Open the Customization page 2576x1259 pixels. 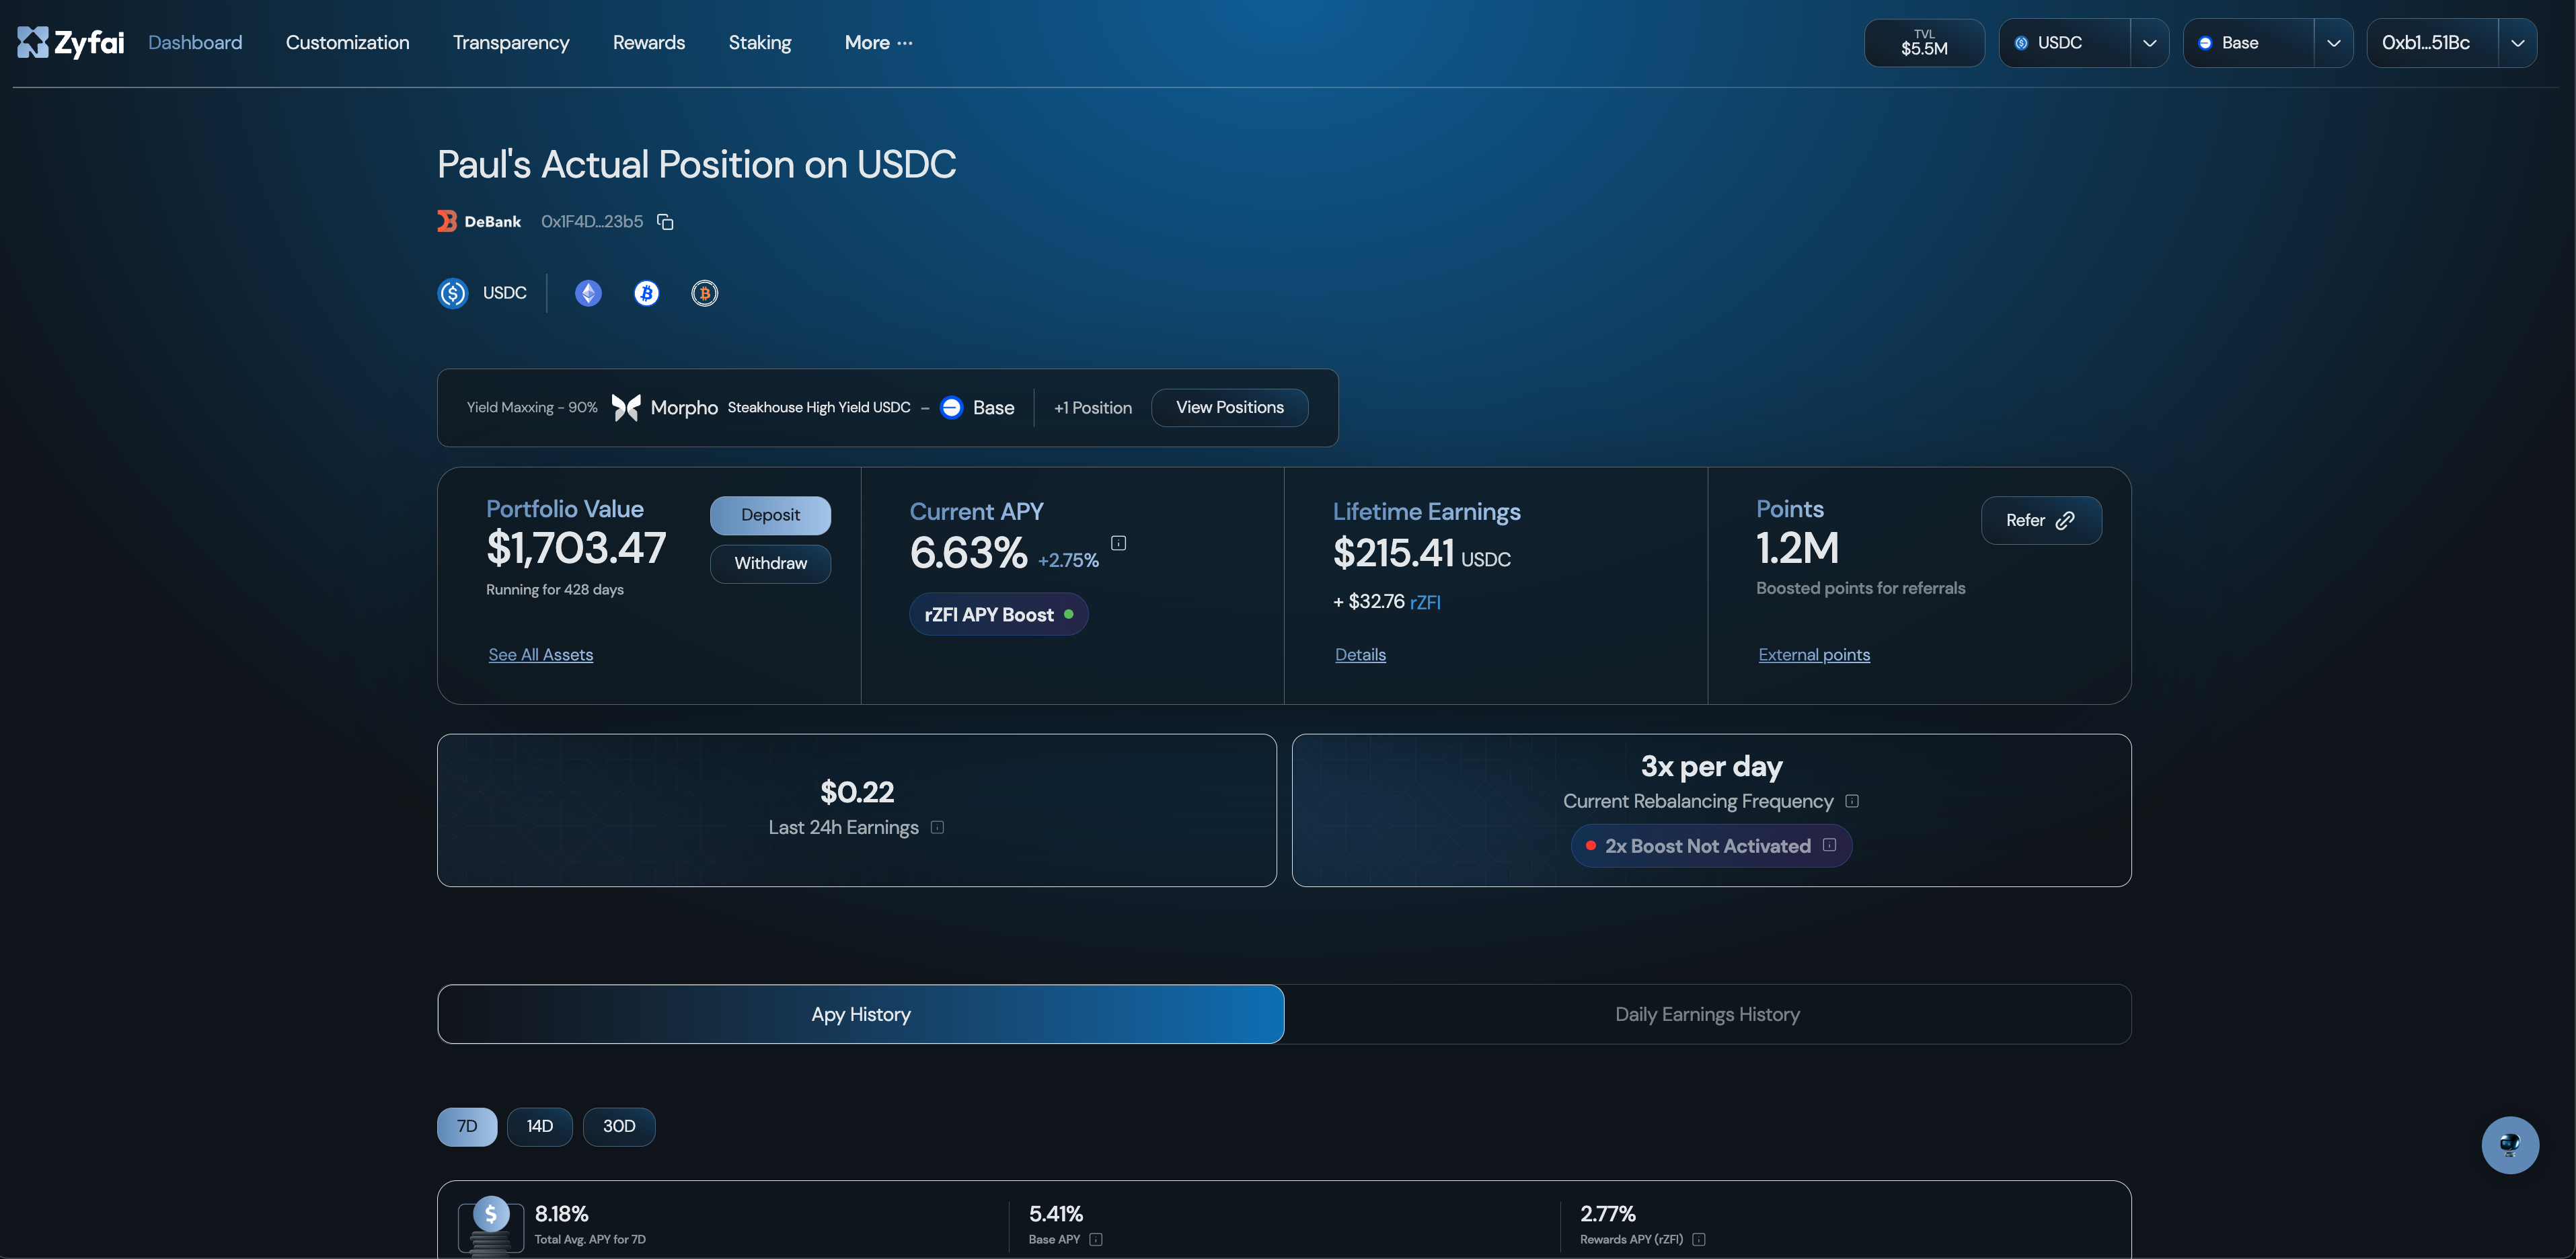click(347, 43)
